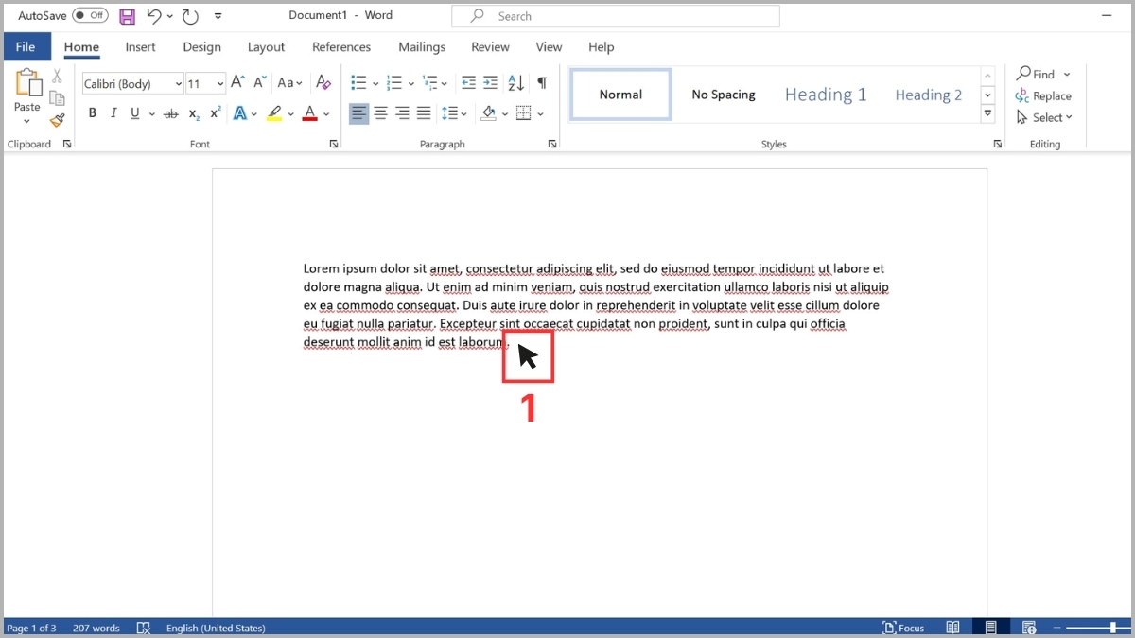Open the Review ribbon tab
Viewport: 1135px width, 638px height.
490,46
